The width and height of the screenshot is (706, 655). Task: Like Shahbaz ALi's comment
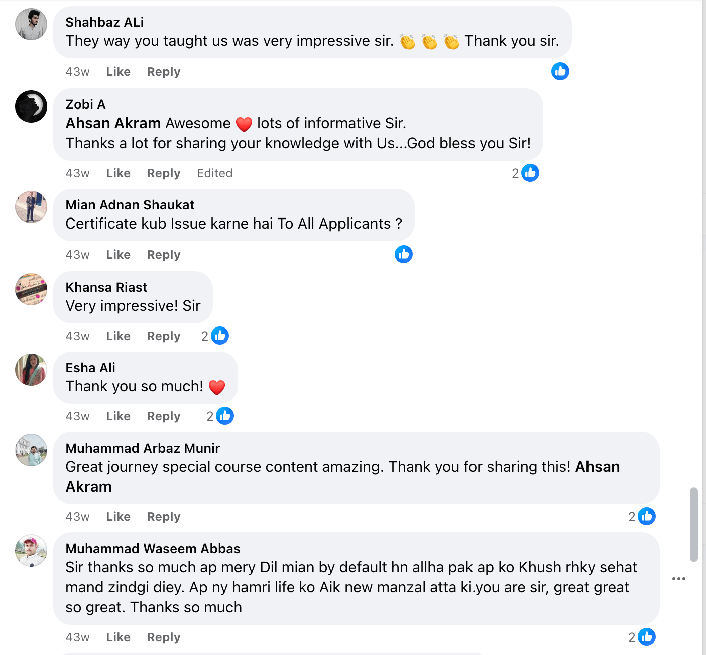pos(118,72)
